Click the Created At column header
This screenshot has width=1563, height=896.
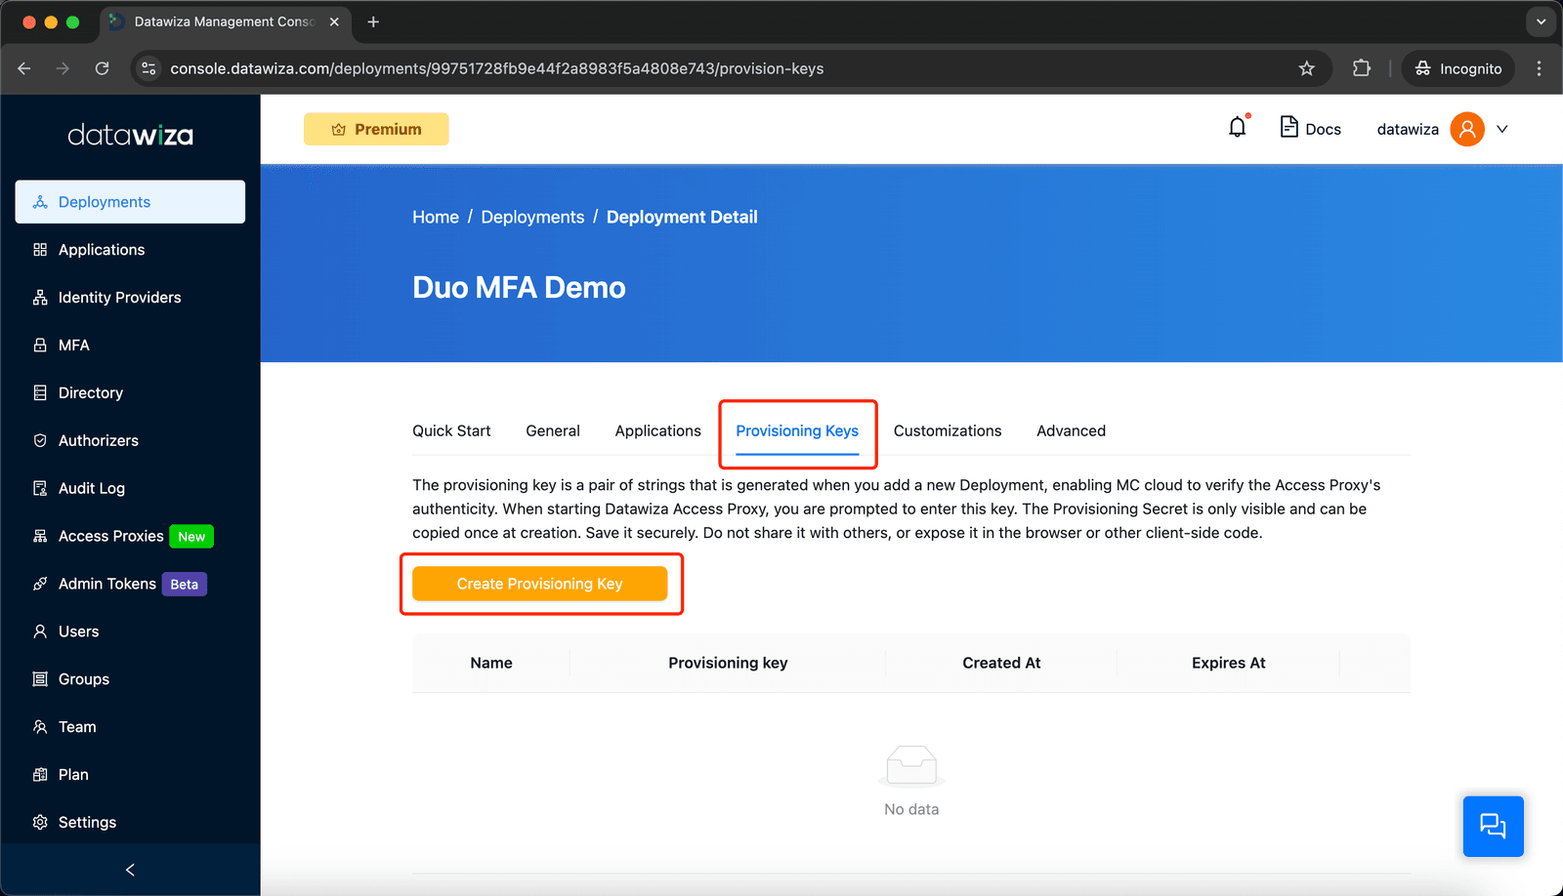1001,664
